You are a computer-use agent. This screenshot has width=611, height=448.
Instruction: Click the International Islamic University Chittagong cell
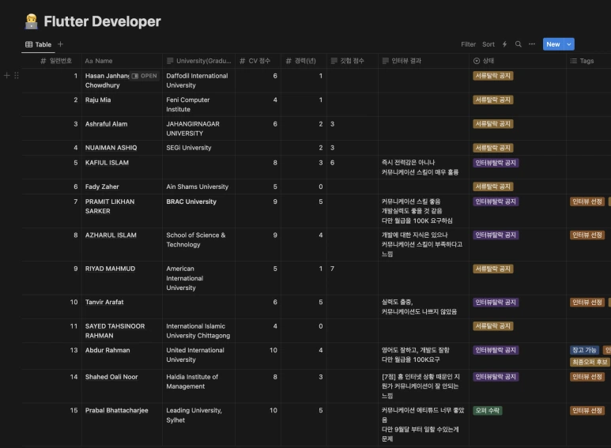point(198,331)
